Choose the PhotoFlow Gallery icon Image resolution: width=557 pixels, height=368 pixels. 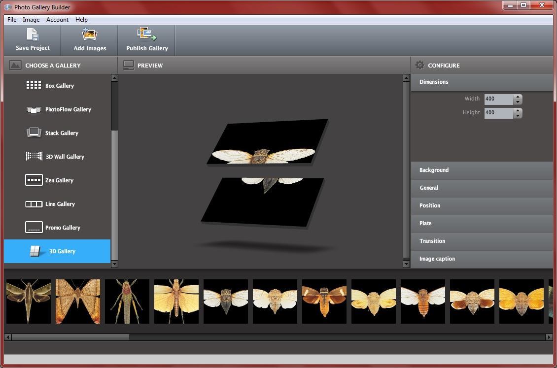coord(34,108)
